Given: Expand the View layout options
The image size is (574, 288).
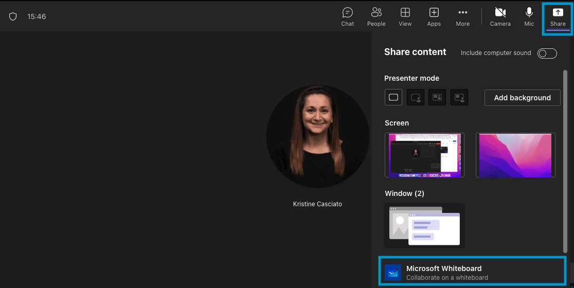Looking at the screenshot, I should coord(405,16).
